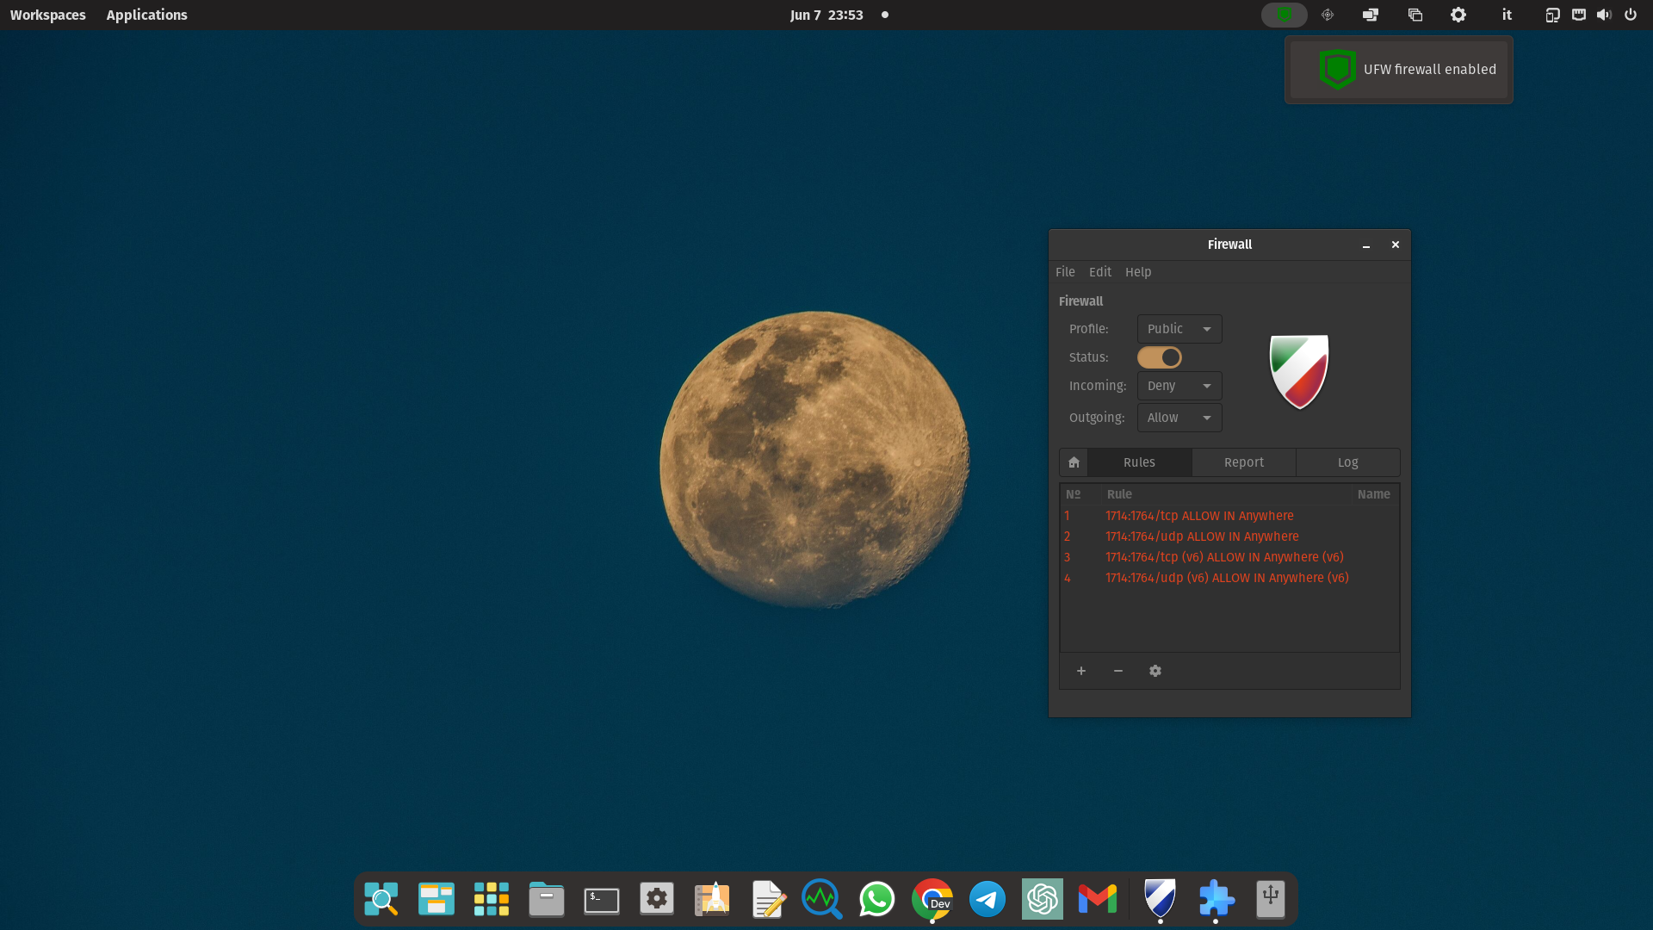Open the terminal from the dock
Viewport: 1653px width, 930px height.
[601, 900]
